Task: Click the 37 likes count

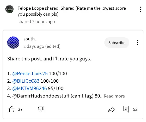Action: 20,109
